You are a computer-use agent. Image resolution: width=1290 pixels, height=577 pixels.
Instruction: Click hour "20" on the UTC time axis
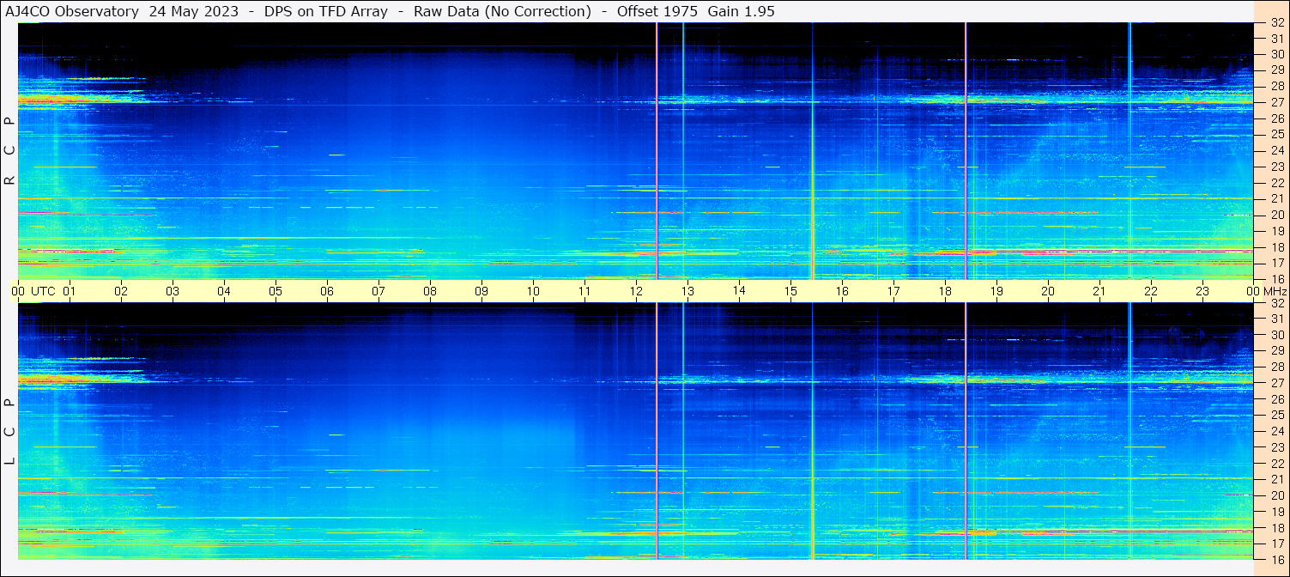(x=1048, y=291)
